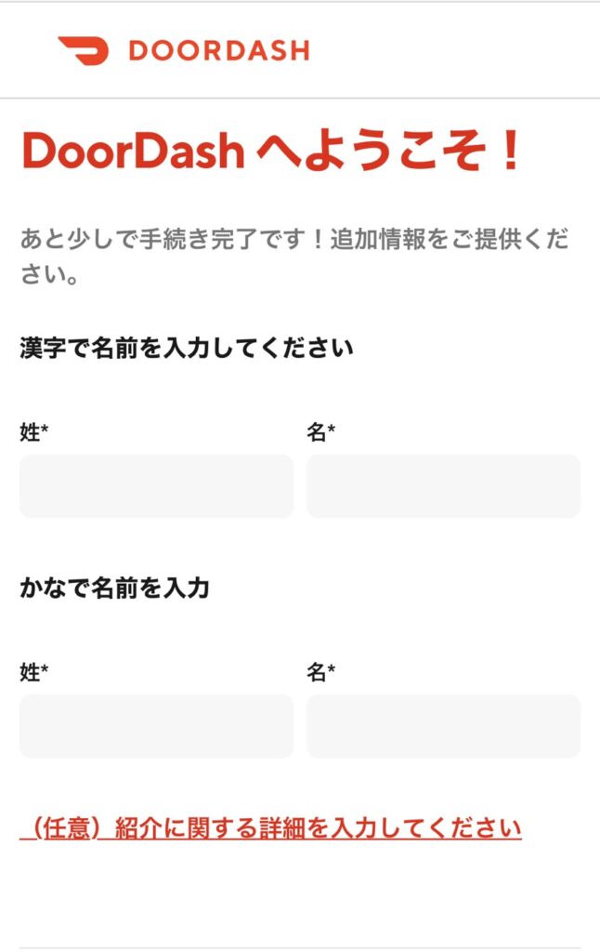Click the '漢字で名前を入力してください' section heading
600x952 pixels.
(x=187, y=350)
